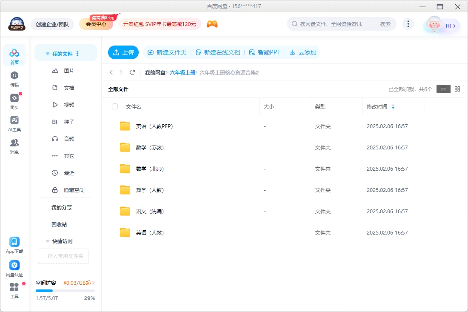The width and height of the screenshot is (468, 312).
Task: Click 新建在线文档 button
Action: 218,52
